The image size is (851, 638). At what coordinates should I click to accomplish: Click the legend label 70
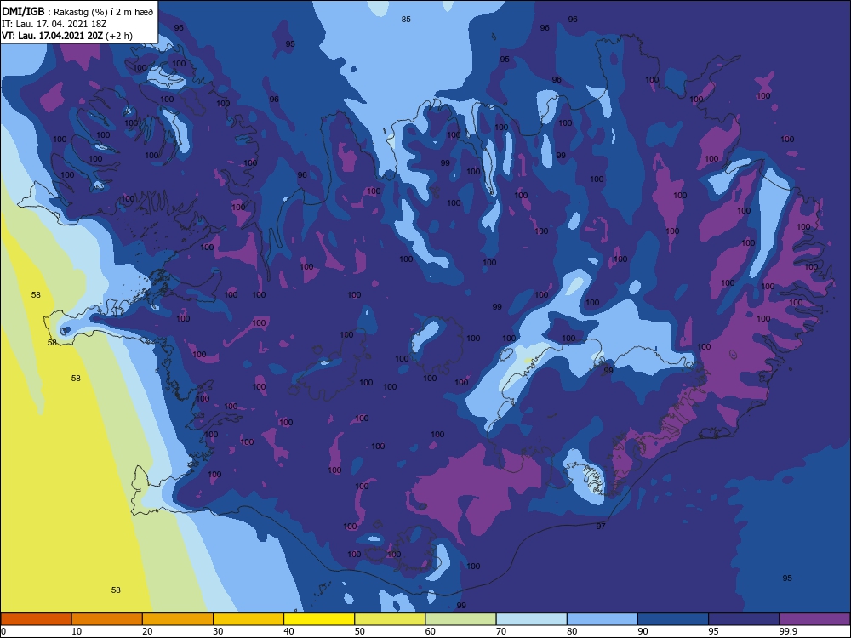501,631
